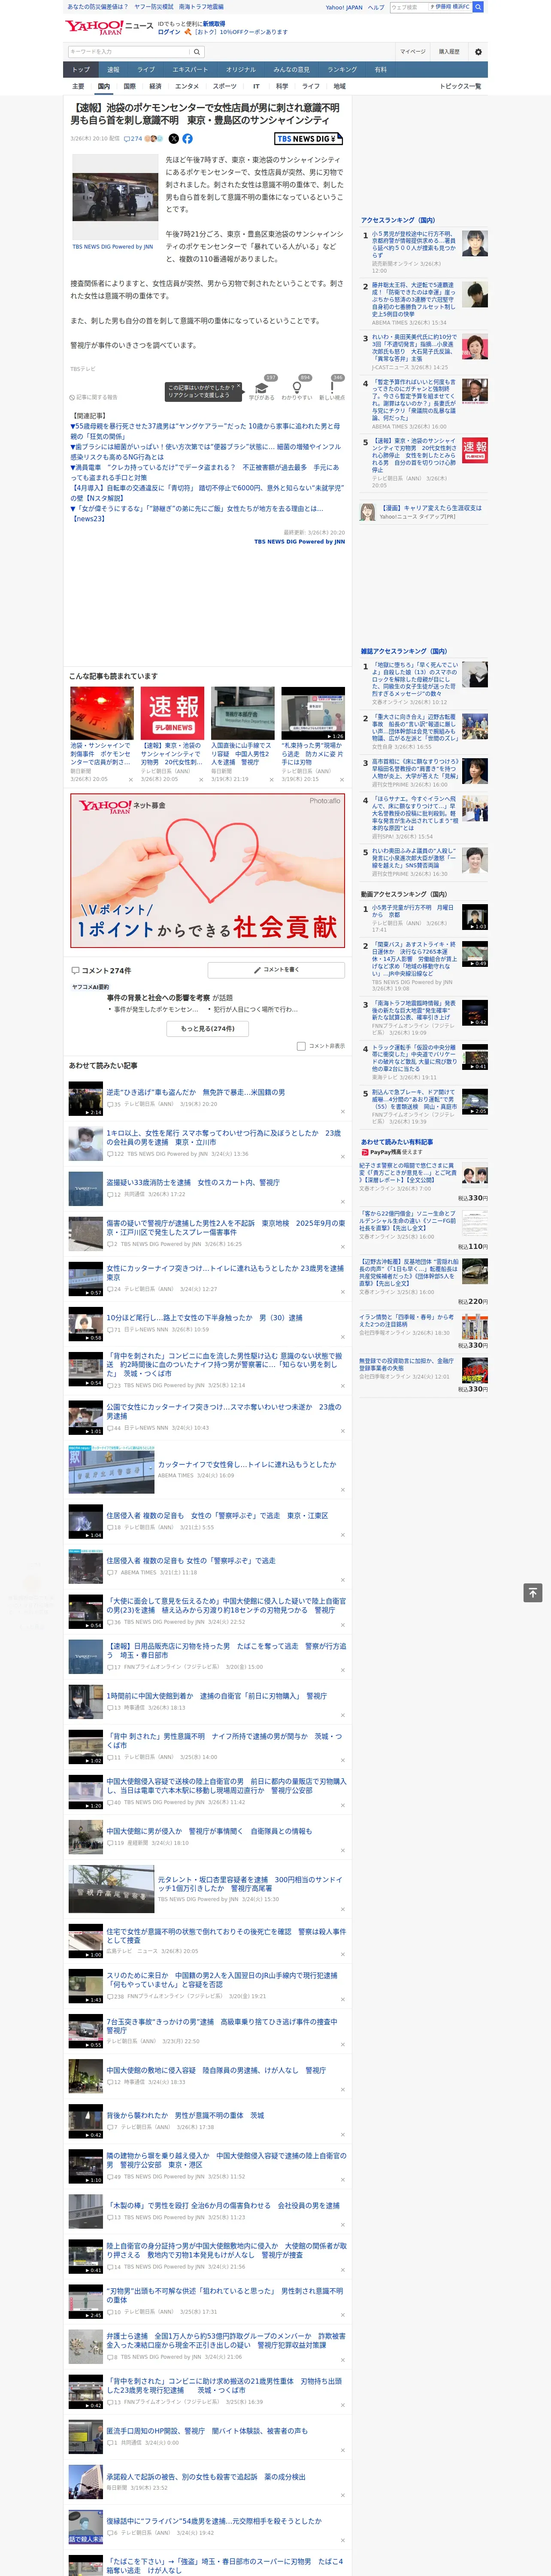Select the トップ tab
The image size is (551, 2576).
(81, 70)
